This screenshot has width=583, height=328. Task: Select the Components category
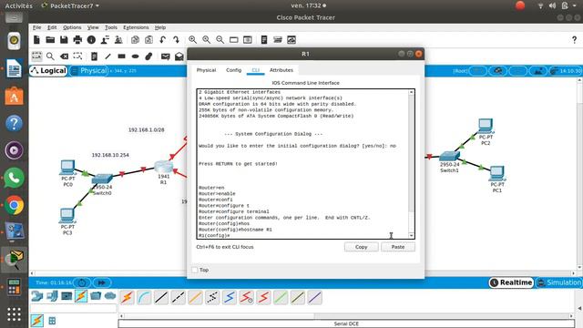pos(66,296)
